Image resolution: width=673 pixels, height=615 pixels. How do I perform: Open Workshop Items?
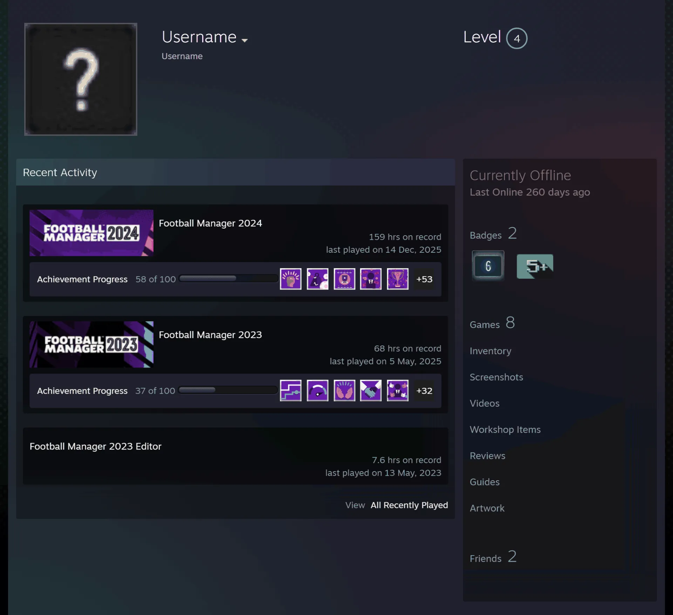click(505, 429)
